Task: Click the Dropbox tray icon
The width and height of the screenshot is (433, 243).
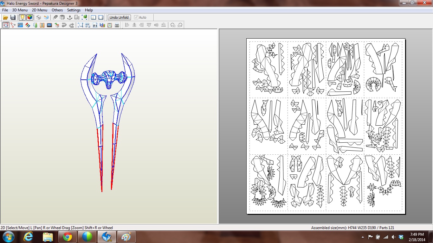Action: [401, 237]
